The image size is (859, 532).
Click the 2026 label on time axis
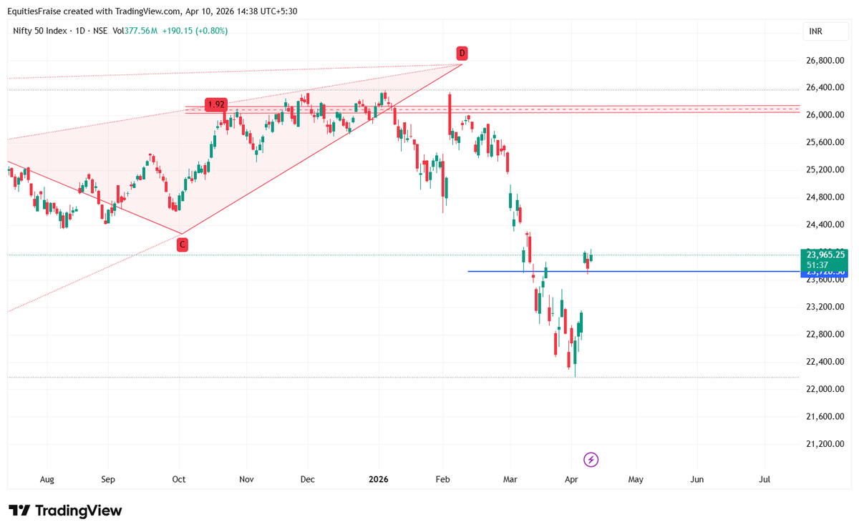click(x=377, y=479)
